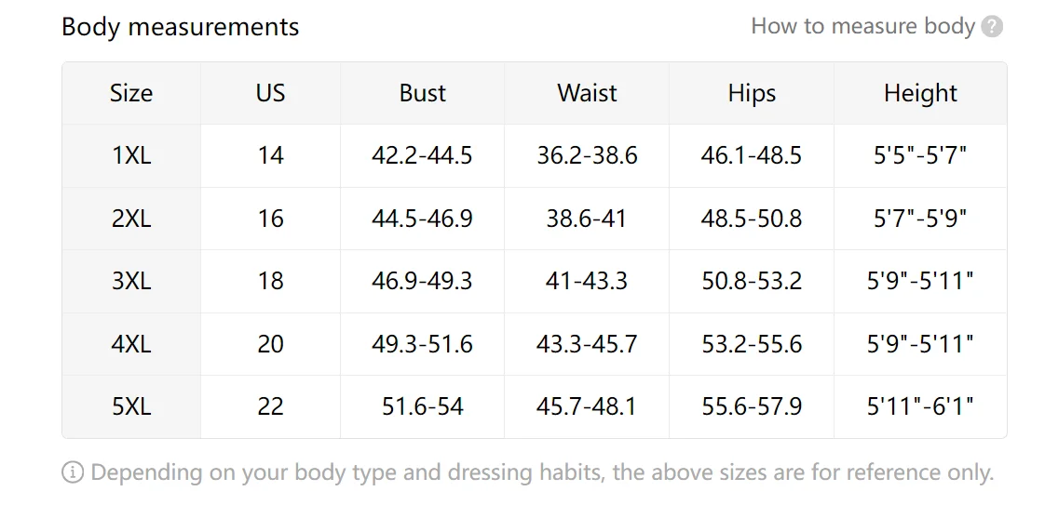Click the Bust column header
This screenshot has height=518, width=1045.
click(422, 93)
